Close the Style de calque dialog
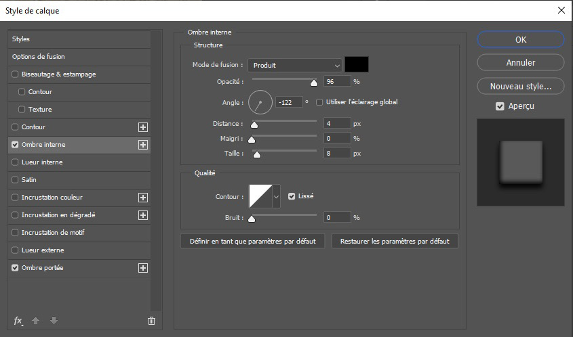The height and width of the screenshot is (337, 573). click(561, 10)
